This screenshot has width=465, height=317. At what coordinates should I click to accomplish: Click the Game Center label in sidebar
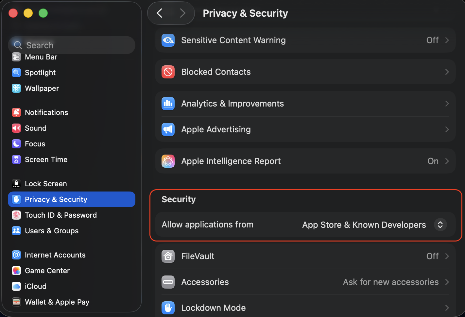point(47,271)
